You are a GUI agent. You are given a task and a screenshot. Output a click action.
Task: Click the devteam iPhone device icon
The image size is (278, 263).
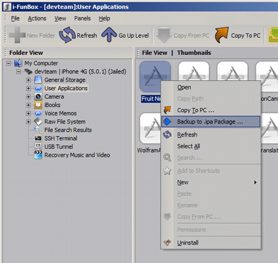28,72
